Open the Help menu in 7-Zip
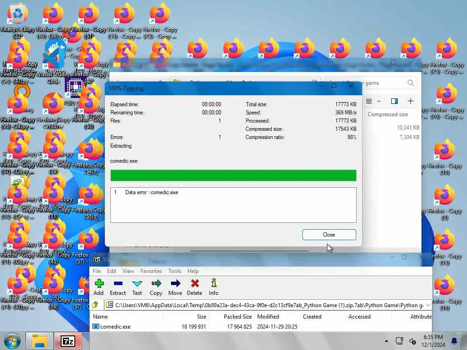 coord(193,271)
